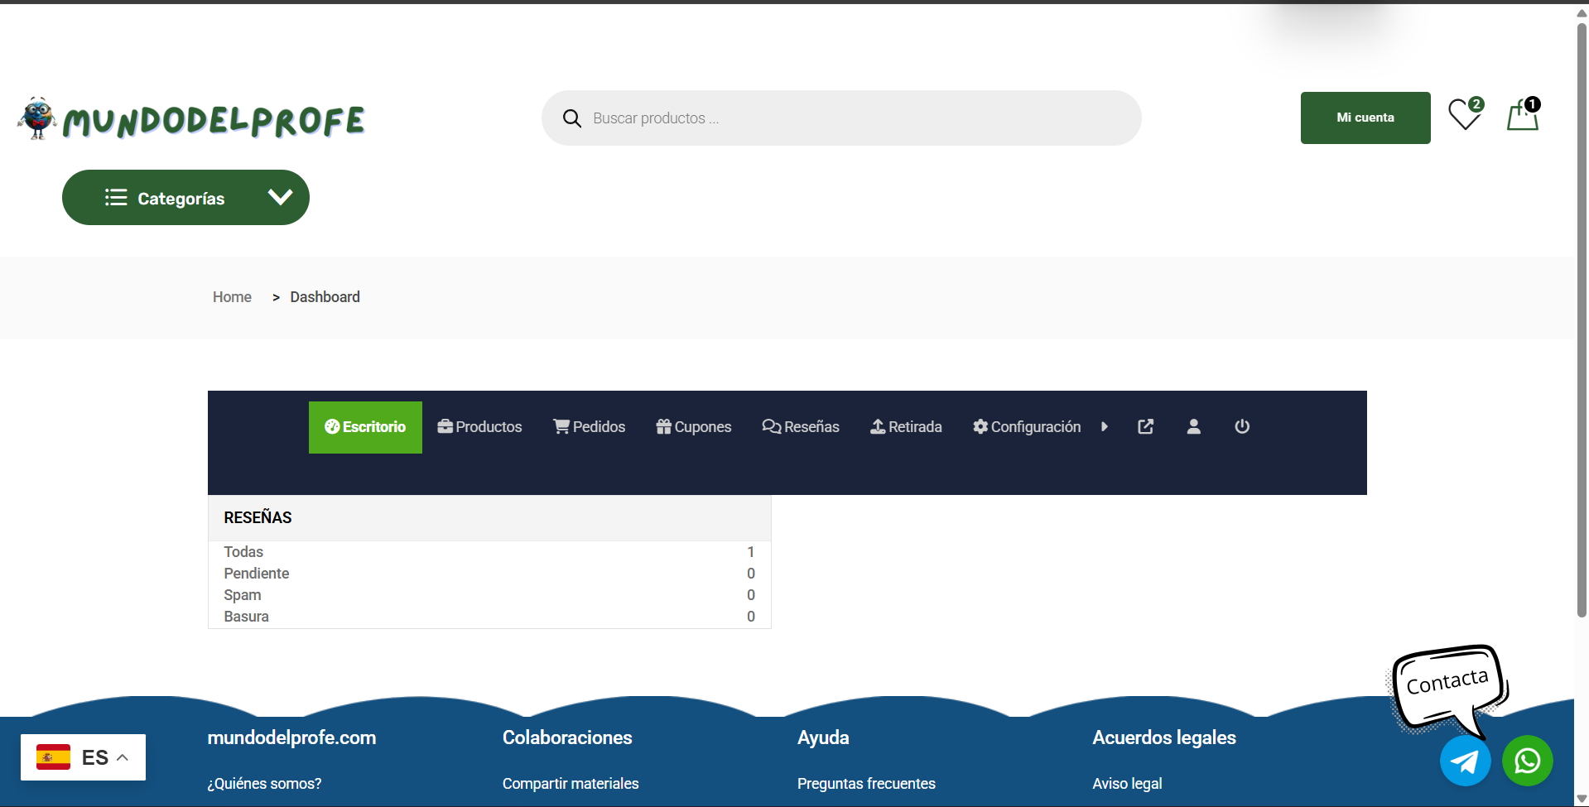Click into the Buscar productos search field
1589x807 pixels.
coord(853,118)
